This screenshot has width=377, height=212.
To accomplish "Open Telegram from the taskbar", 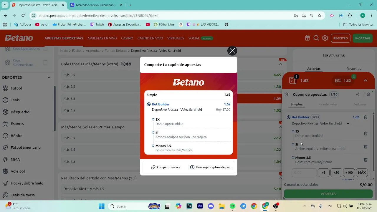I will 243,206.
